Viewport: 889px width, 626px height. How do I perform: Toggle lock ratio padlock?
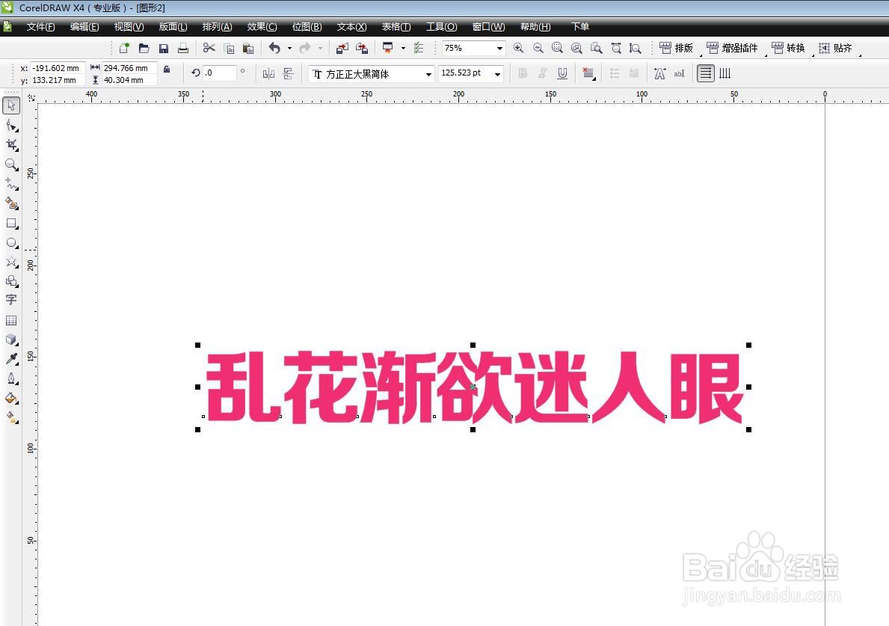167,69
